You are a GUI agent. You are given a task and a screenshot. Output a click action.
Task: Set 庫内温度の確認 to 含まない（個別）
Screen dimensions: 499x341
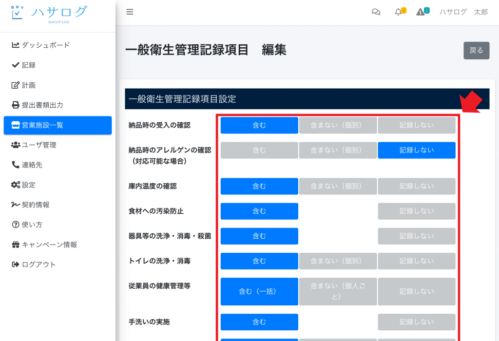pyautogui.click(x=338, y=186)
